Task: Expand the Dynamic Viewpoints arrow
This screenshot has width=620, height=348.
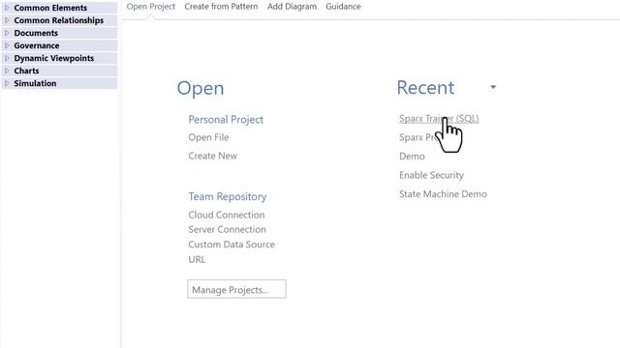Action: click(7, 58)
